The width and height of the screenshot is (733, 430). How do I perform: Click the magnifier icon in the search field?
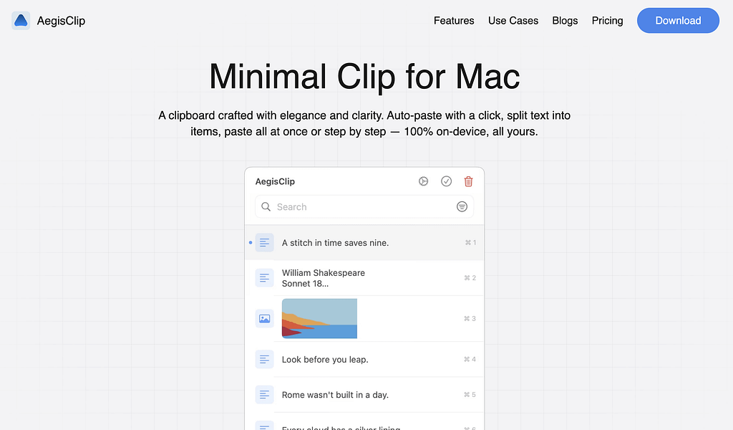click(266, 206)
